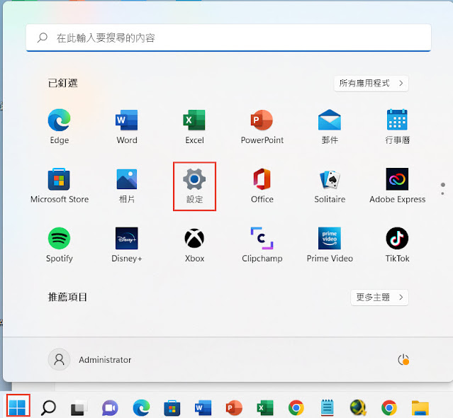The width and height of the screenshot is (453, 418).
Task: Open Task View on the taskbar
Action: click(x=79, y=407)
